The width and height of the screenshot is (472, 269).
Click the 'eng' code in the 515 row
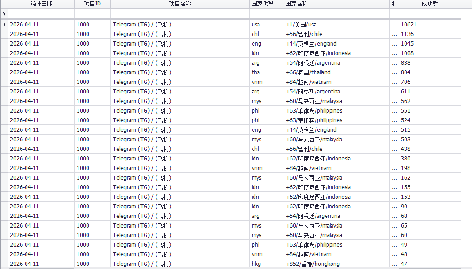267,129
